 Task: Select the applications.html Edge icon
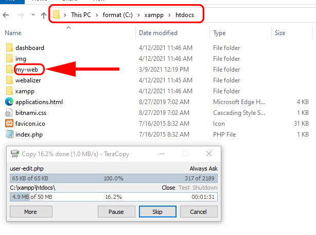pos(9,102)
